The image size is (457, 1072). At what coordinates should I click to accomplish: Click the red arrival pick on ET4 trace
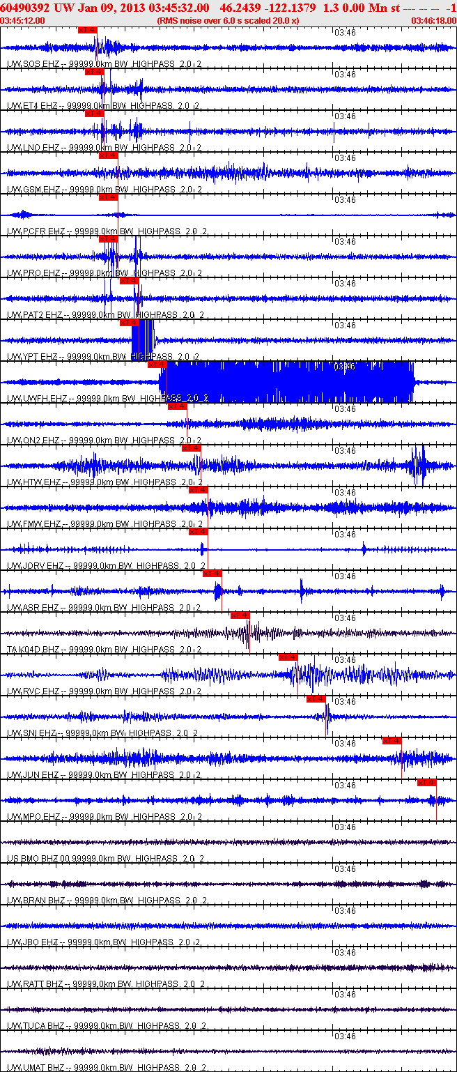pyautogui.click(x=94, y=72)
